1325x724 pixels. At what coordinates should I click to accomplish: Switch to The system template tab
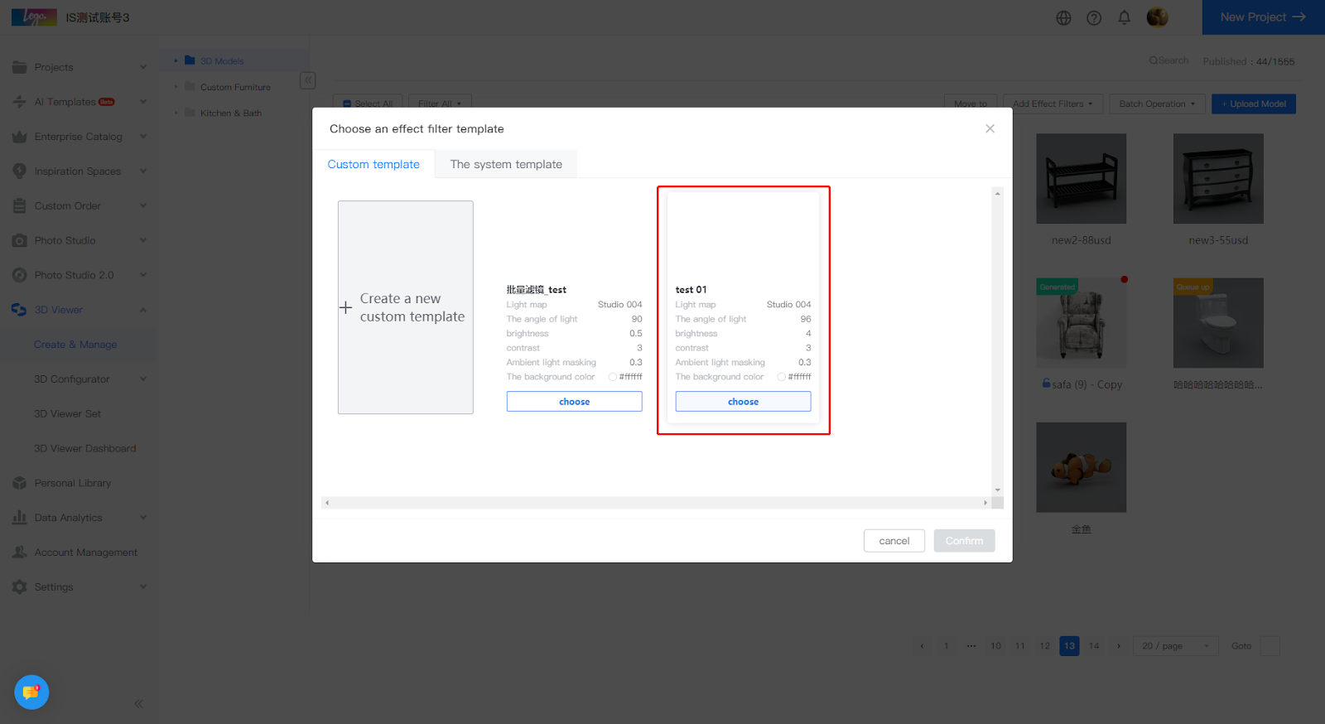[x=506, y=164]
